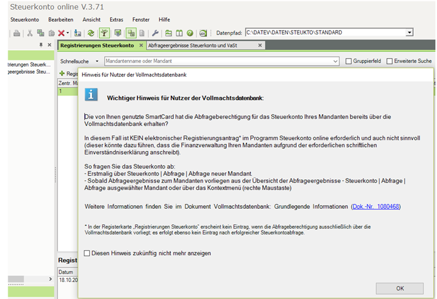Select Registrierungen Steuerk... in left panel
The image size is (437, 299).
(x=29, y=65)
